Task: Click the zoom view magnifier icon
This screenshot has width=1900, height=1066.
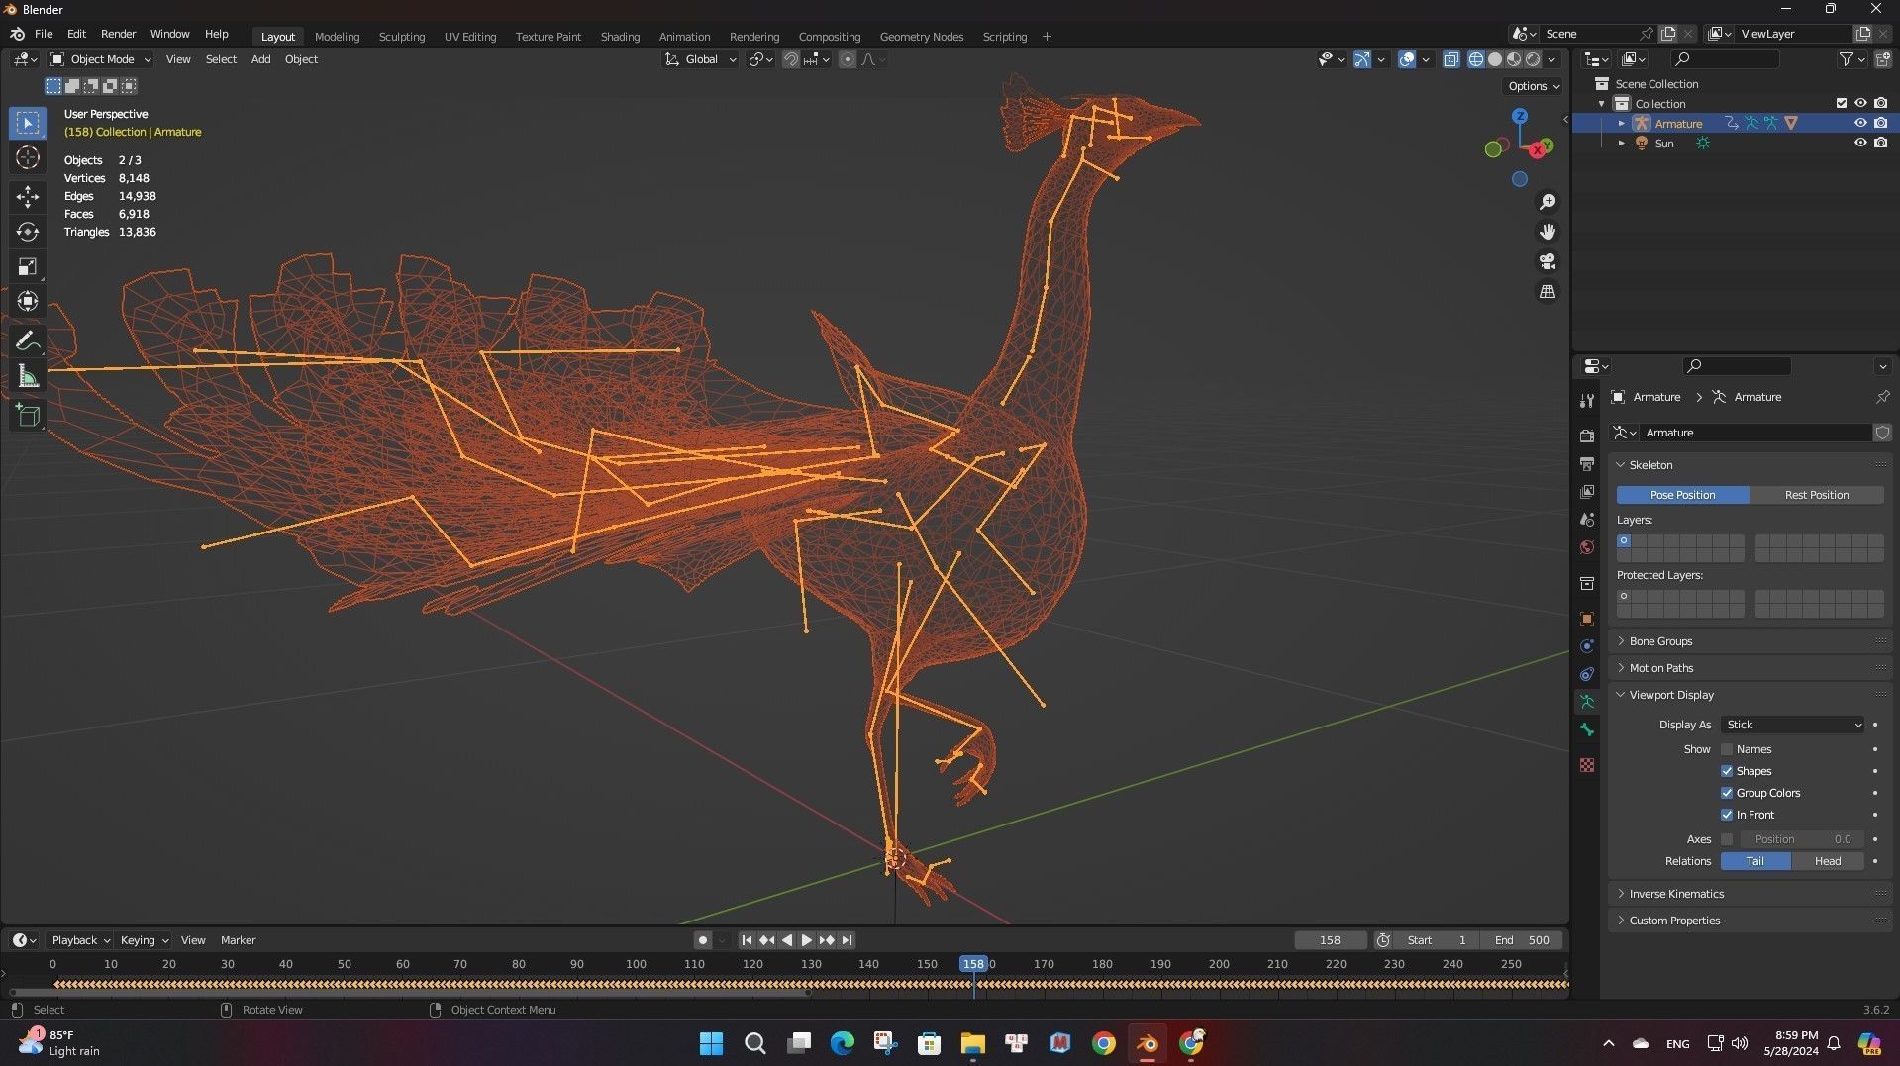Action: pyautogui.click(x=1547, y=202)
